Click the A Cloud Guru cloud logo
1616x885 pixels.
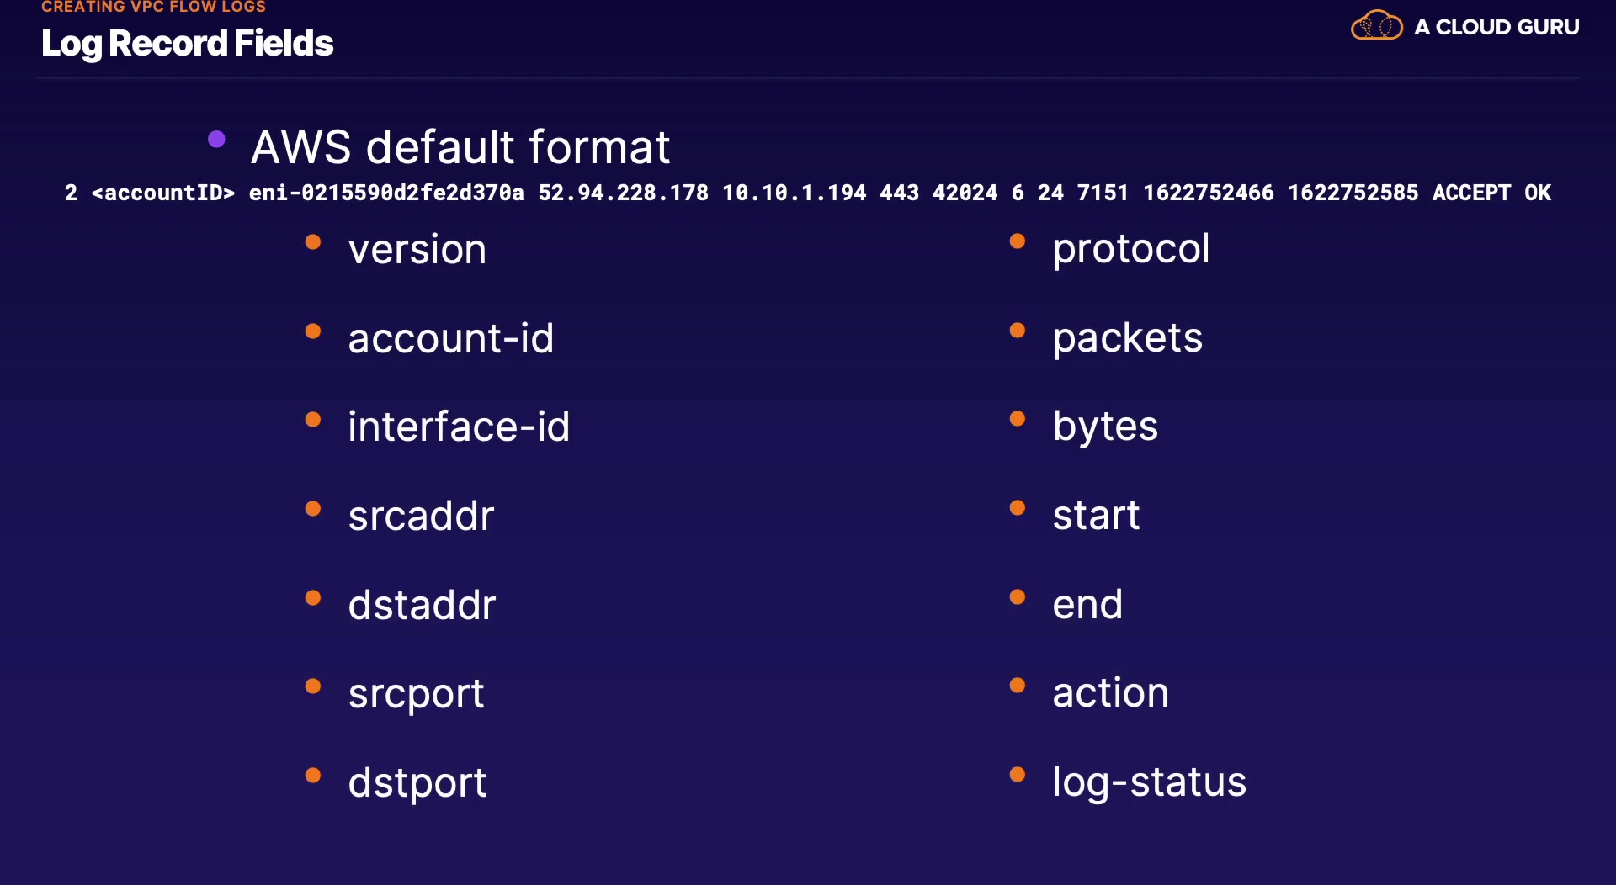(1376, 25)
